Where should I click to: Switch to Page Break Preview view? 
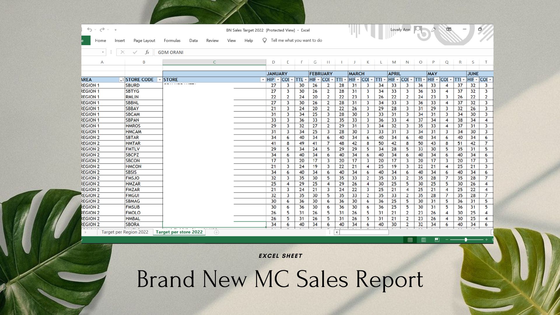[x=437, y=240]
